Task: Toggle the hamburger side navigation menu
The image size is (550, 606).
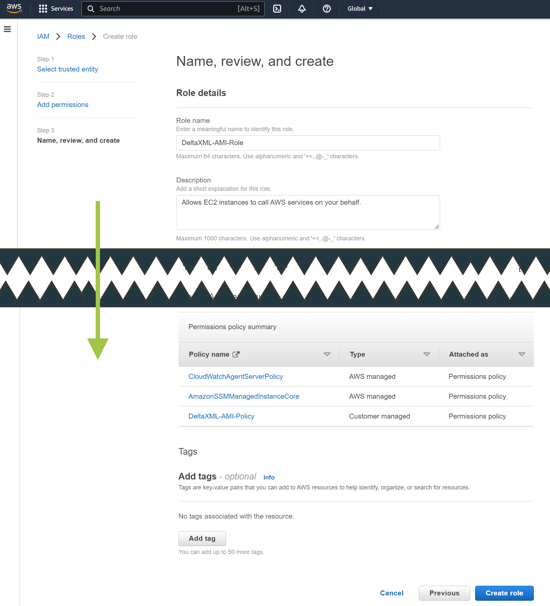Action: tap(7, 29)
